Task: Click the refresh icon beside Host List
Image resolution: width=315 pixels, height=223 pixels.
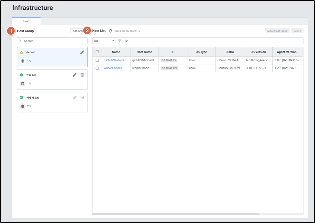Action: [x=111, y=31]
